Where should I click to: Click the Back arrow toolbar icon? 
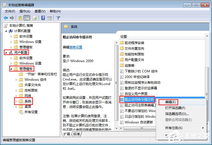[x=5, y=18]
